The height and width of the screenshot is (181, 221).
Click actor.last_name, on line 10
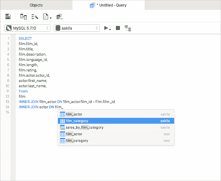point(33,86)
